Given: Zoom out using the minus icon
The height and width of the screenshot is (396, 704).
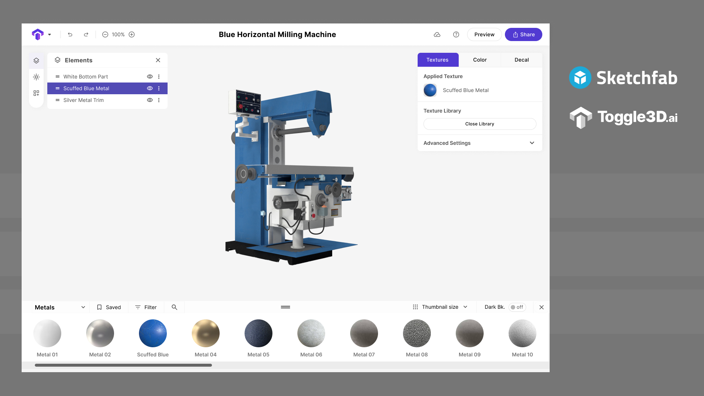Looking at the screenshot, I should [x=105, y=34].
